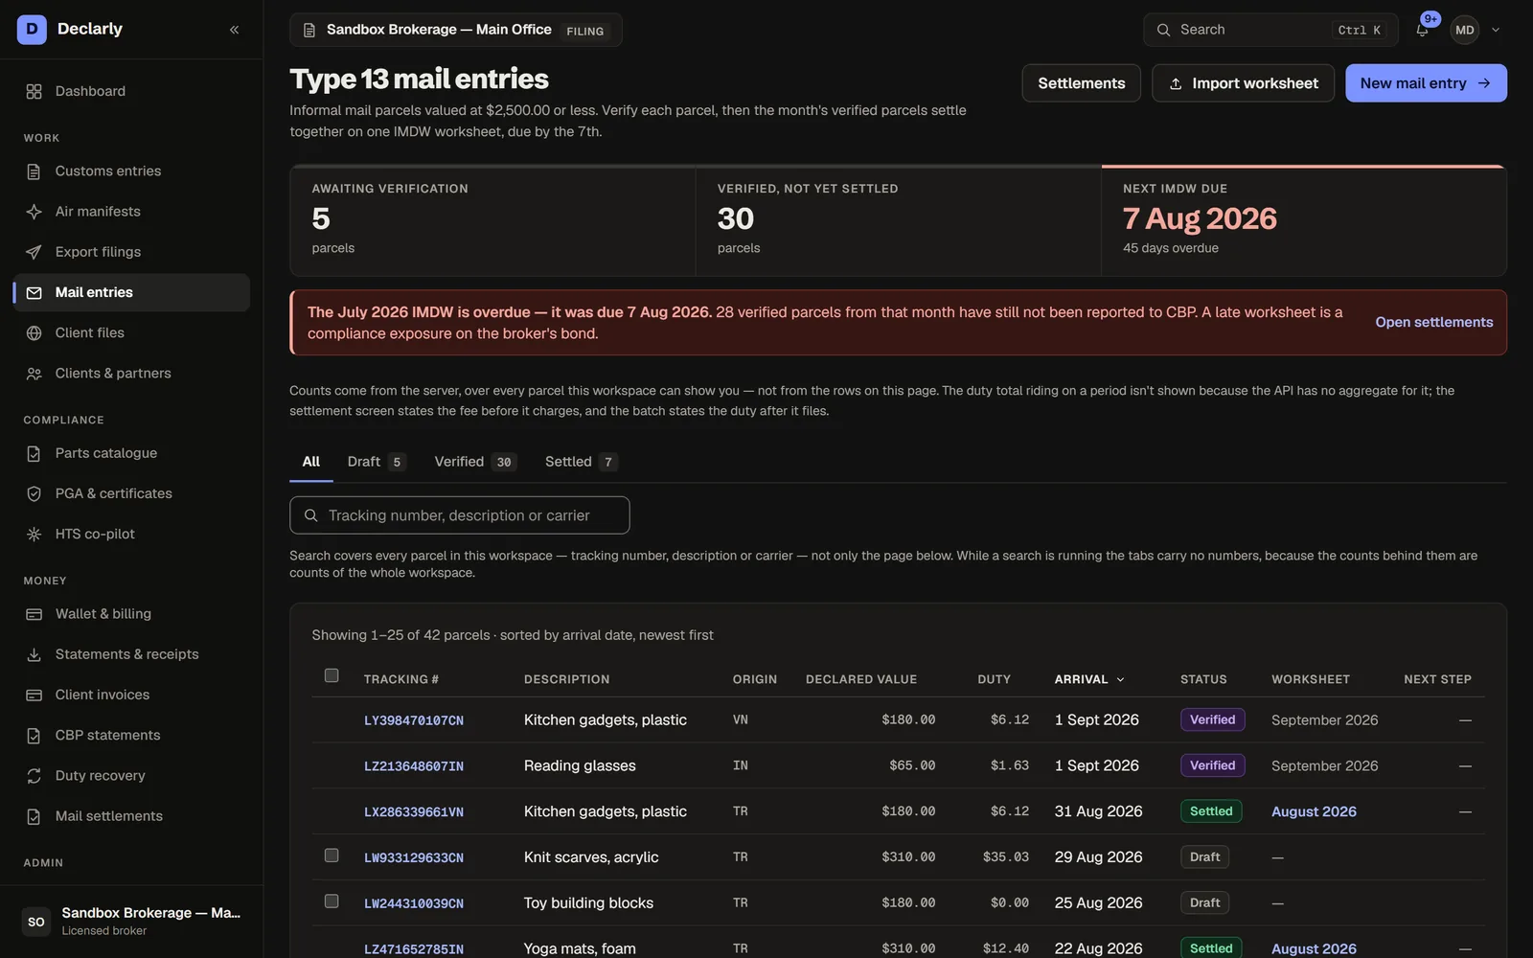Click the FILING badge in the top bar
The image size is (1533, 958).
(x=584, y=31)
